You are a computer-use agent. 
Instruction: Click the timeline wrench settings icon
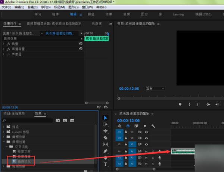click(153, 126)
